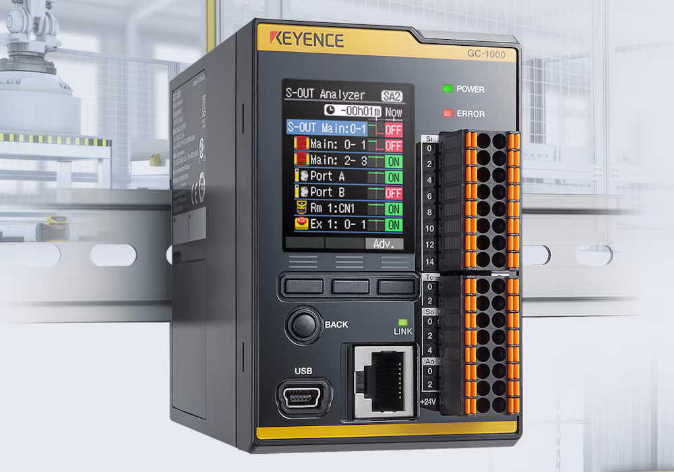
Task: Click the emergency stop icon for Ex 1
Action: 301,224
